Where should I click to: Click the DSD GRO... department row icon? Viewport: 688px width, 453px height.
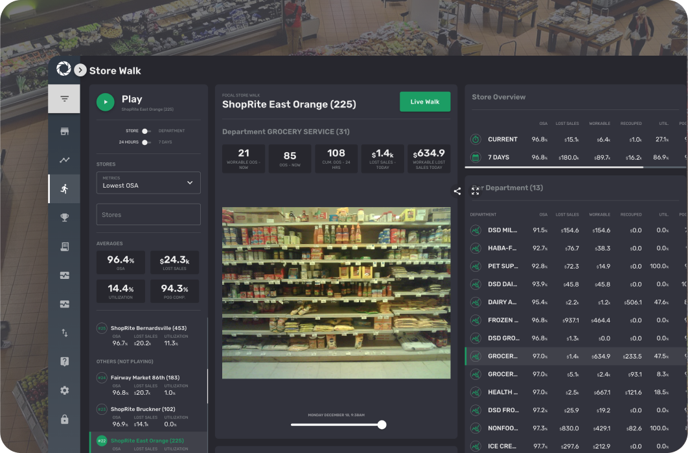[x=476, y=338]
